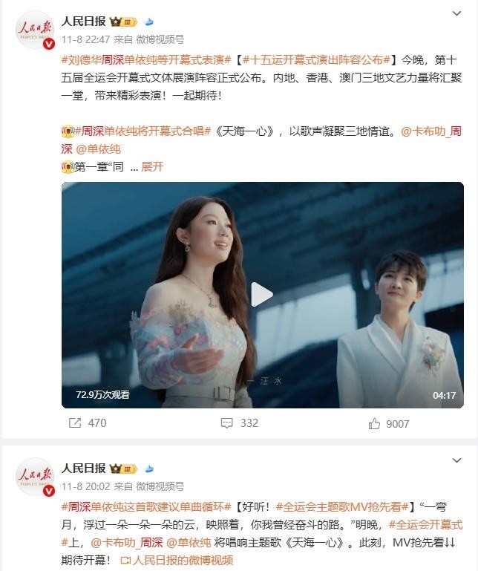Click the crown membership badge in second post
This screenshot has height=571, width=478.
[123, 469]
